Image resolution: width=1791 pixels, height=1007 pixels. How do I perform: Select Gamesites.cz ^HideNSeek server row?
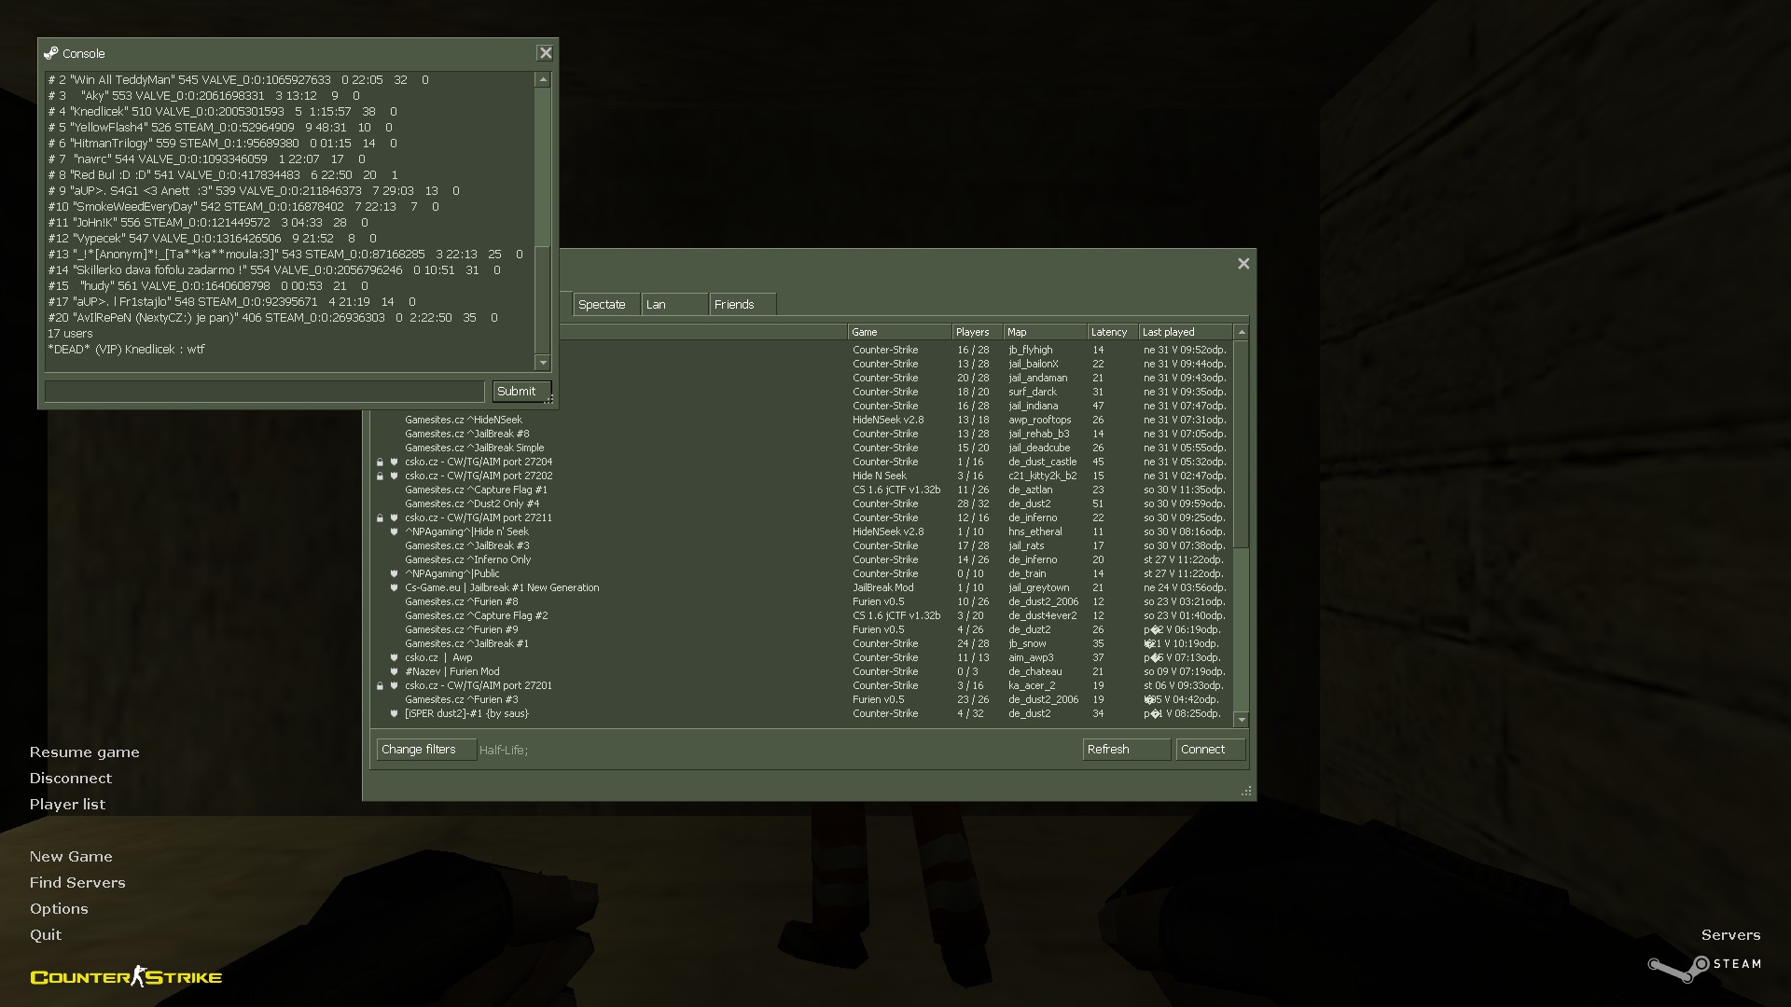point(802,421)
